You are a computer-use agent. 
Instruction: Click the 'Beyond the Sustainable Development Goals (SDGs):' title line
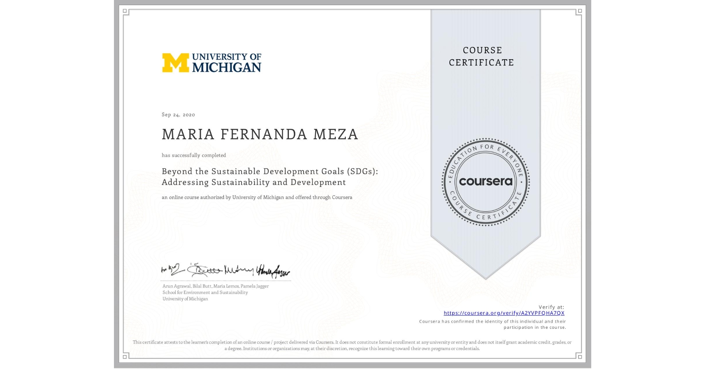point(270,171)
